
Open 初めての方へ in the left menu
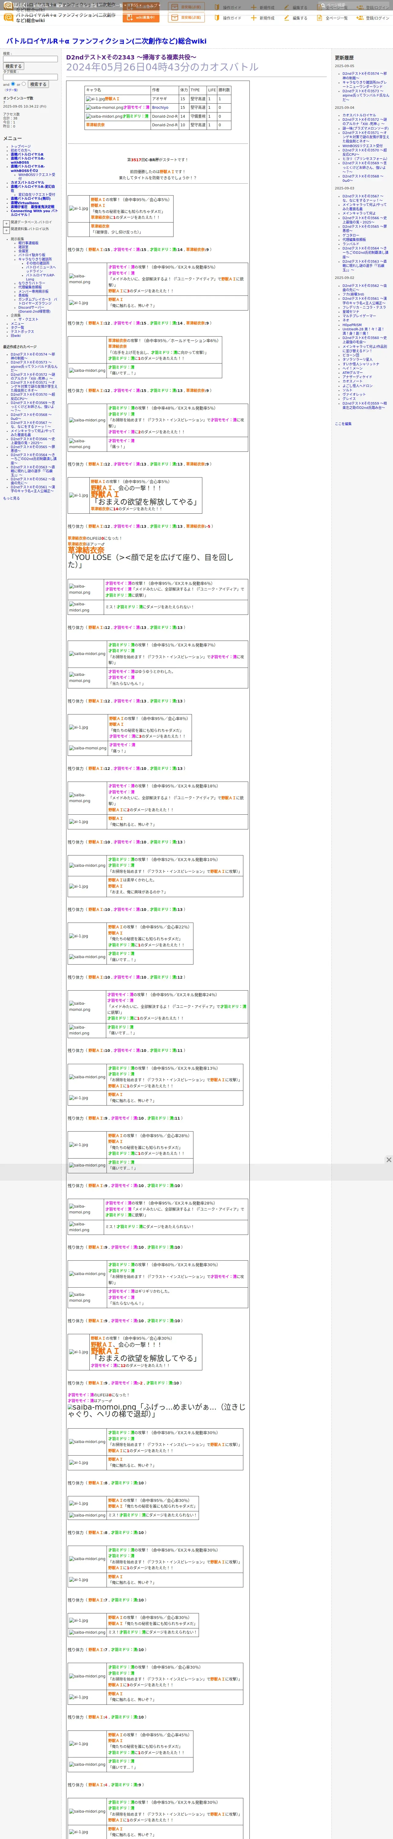21,150
